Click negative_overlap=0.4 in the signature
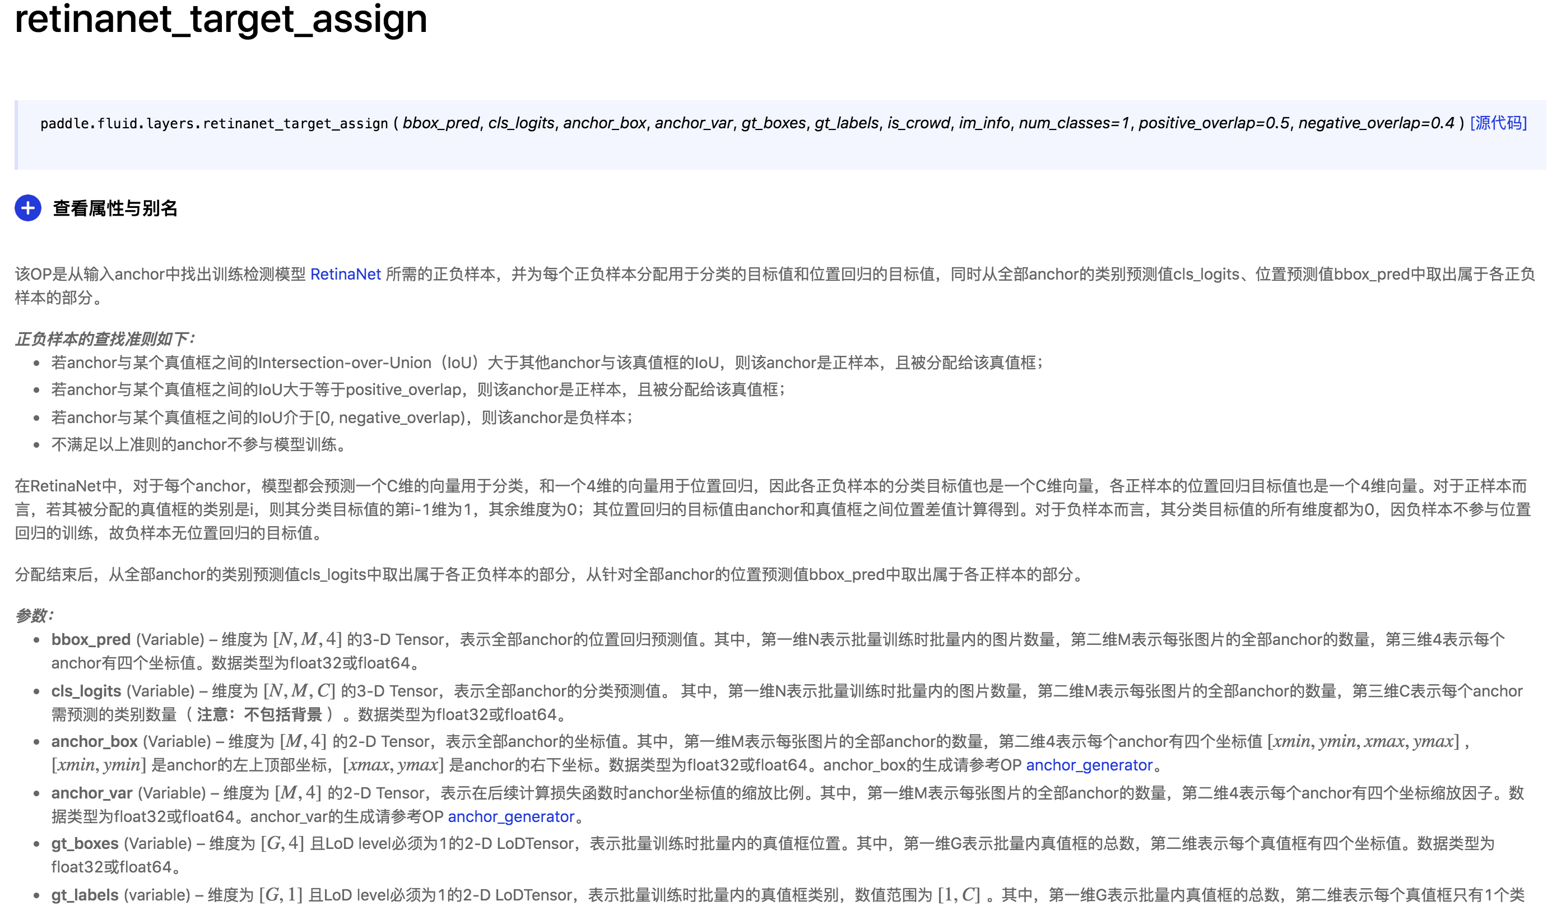 pyautogui.click(x=1376, y=123)
